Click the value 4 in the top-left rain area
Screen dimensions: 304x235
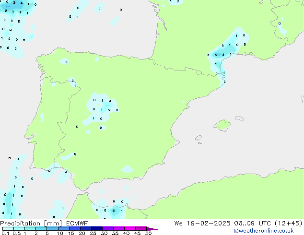(x=22, y=3)
